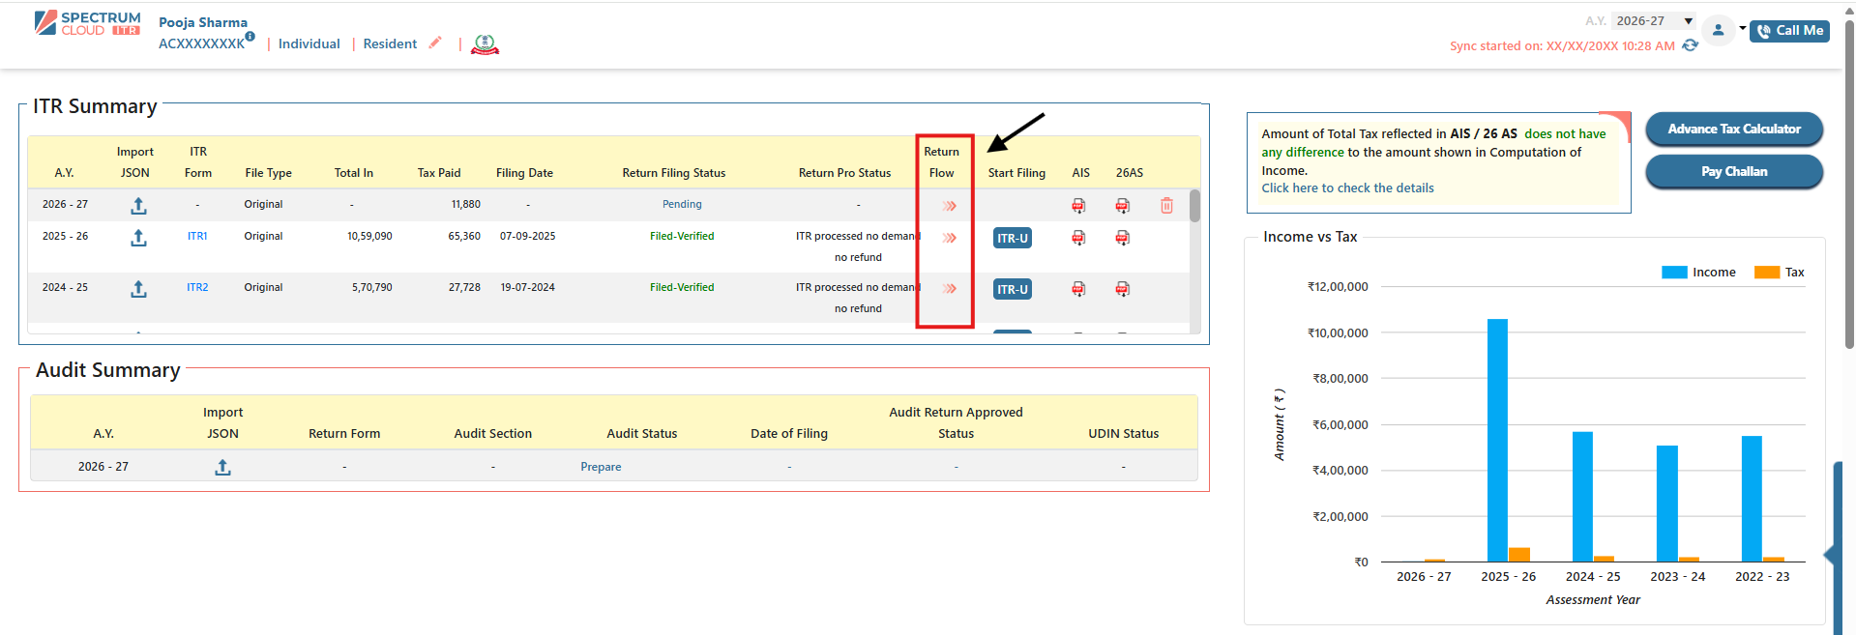Click Import JSON upload icon for 2026-27 ITR row

[x=138, y=206]
